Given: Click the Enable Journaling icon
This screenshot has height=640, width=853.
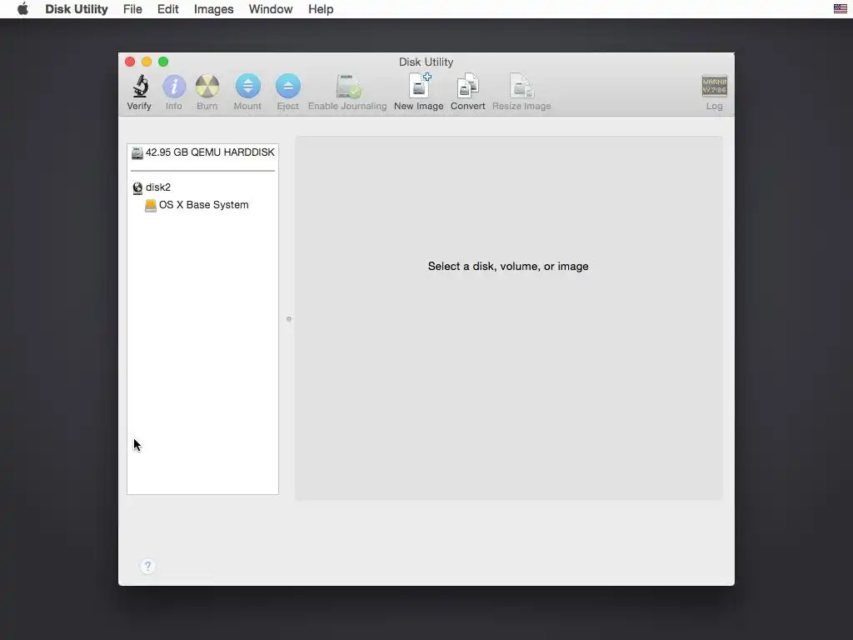Looking at the screenshot, I should [348, 87].
